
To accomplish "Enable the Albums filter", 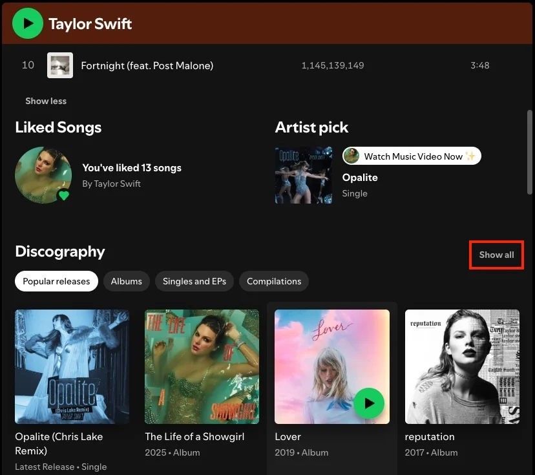I will click(x=126, y=281).
